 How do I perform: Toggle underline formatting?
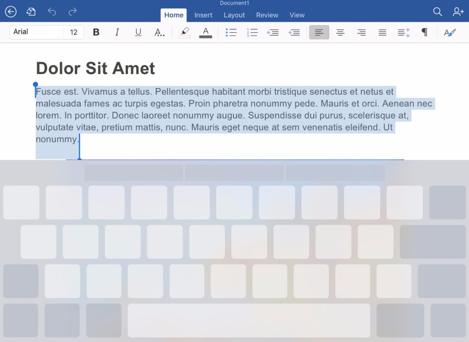[x=138, y=32]
